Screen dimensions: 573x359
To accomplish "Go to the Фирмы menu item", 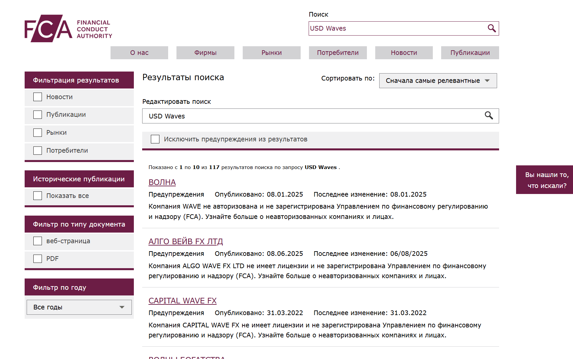I will [205, 53].
